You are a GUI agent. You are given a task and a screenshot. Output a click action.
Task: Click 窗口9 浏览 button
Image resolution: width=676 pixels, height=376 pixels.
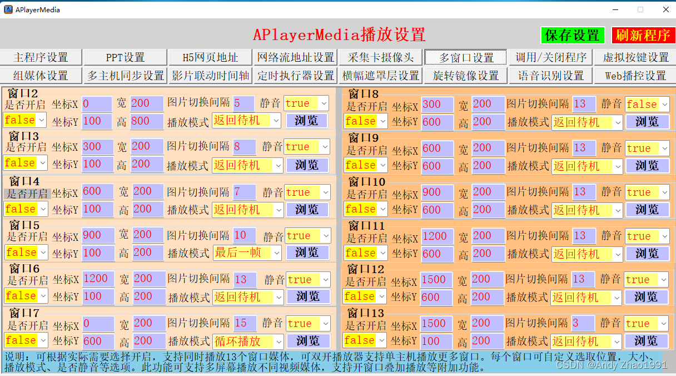pyautogui.click(x=647, y=166)
